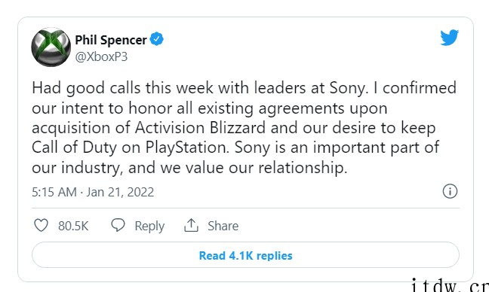
Task: Click the share upload arrow icon
Action: pyautogui.click(x=191, y=225)
